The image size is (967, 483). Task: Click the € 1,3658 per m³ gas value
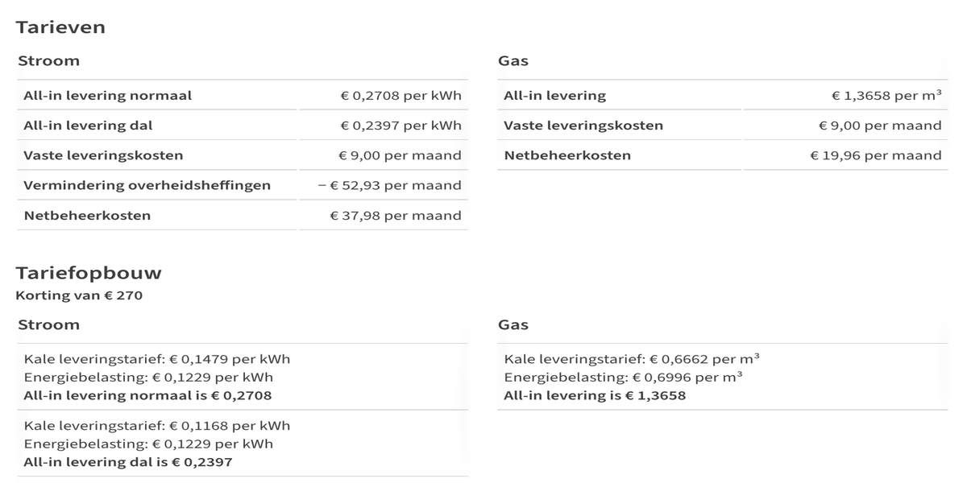886,96
